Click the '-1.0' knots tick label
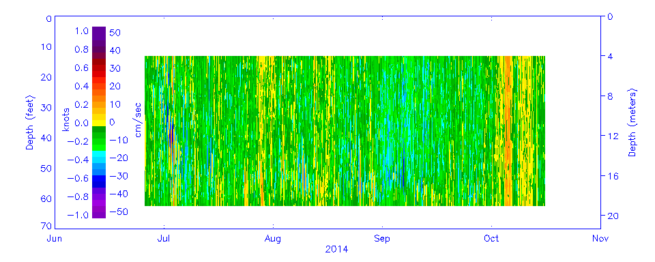The height and width of the screenshot is (262, 655). click(78, 215)
